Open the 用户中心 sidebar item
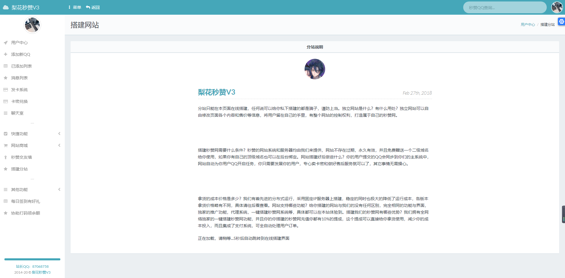 point(19,42)
